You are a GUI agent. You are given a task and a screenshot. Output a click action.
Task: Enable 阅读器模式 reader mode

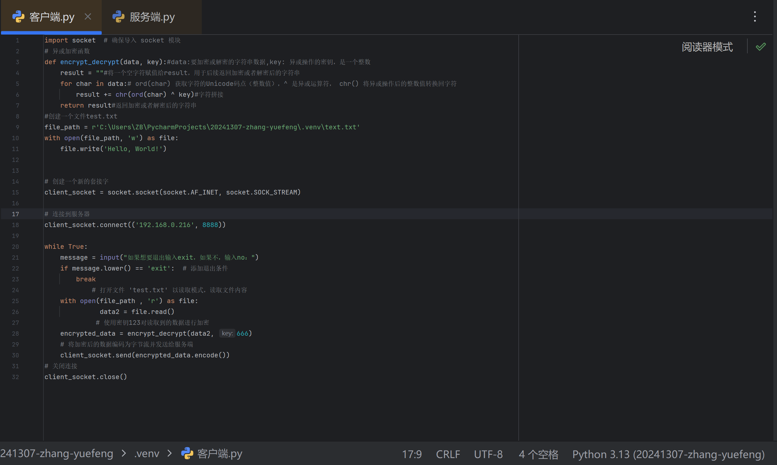707,47
